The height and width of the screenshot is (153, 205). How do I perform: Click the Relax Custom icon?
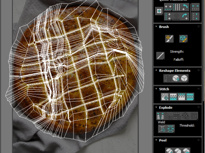tap(184, 78)
